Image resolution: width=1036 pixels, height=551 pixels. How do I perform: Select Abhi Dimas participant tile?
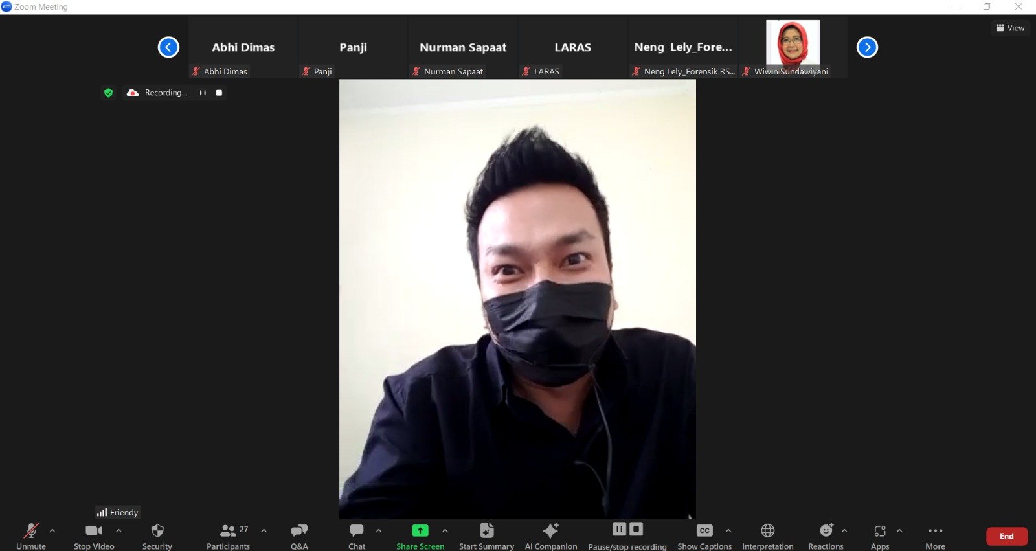243,48
